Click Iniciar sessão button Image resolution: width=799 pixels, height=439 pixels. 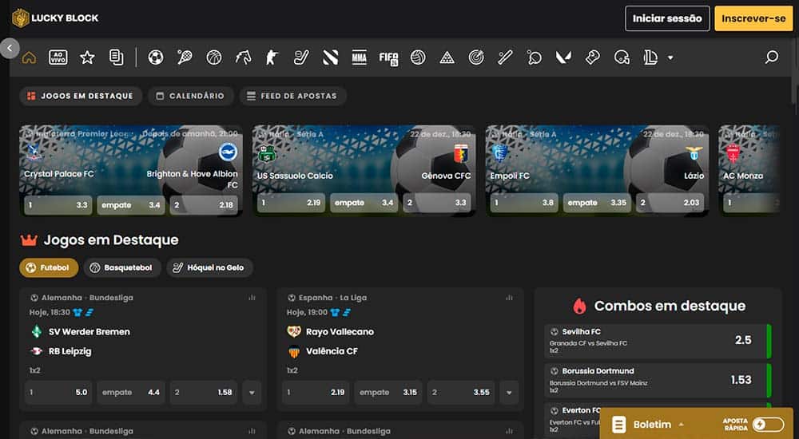point(667,18)
